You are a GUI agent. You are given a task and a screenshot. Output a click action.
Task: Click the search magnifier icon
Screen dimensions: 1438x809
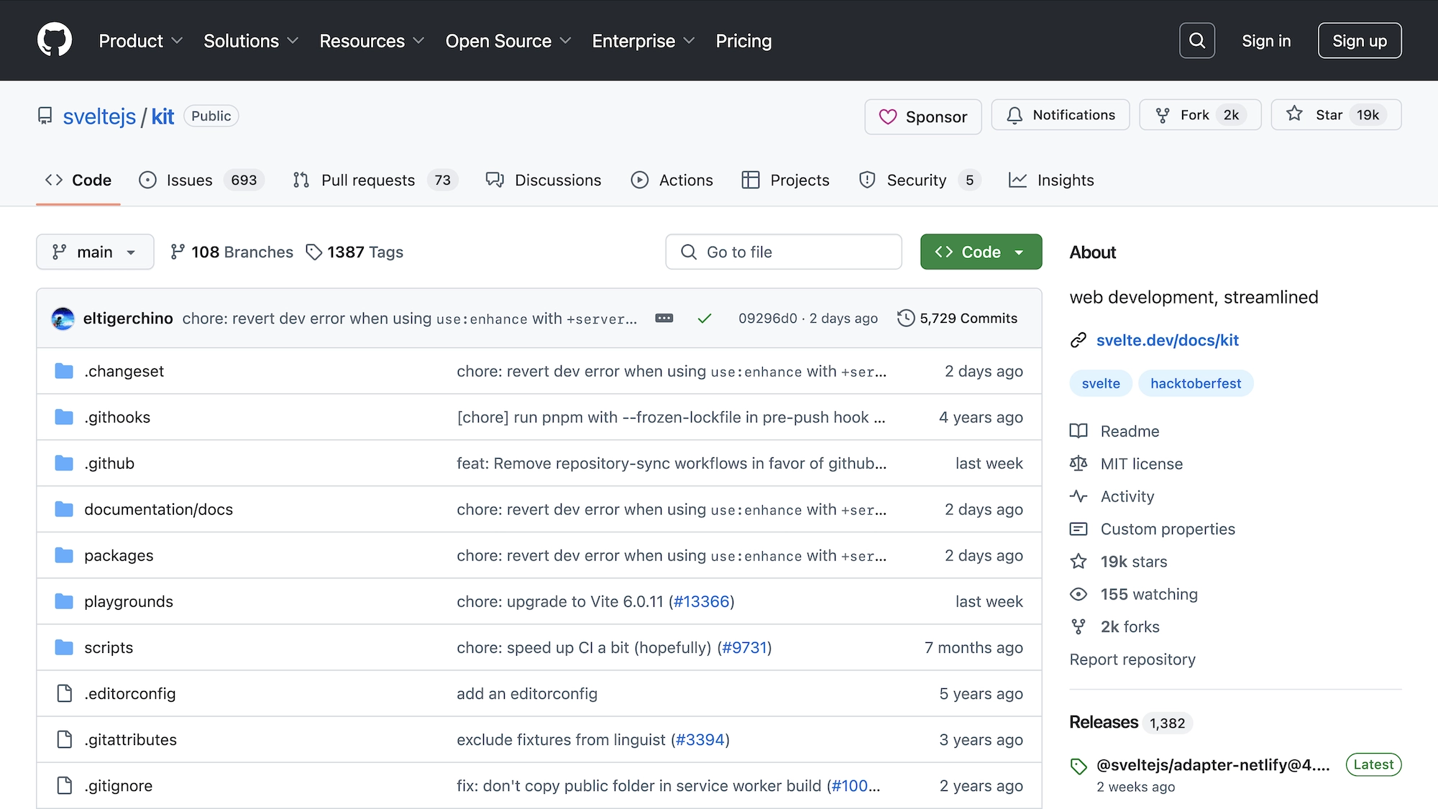point(1197,40)
